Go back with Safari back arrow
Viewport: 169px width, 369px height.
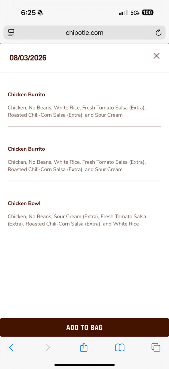[11, 347]
